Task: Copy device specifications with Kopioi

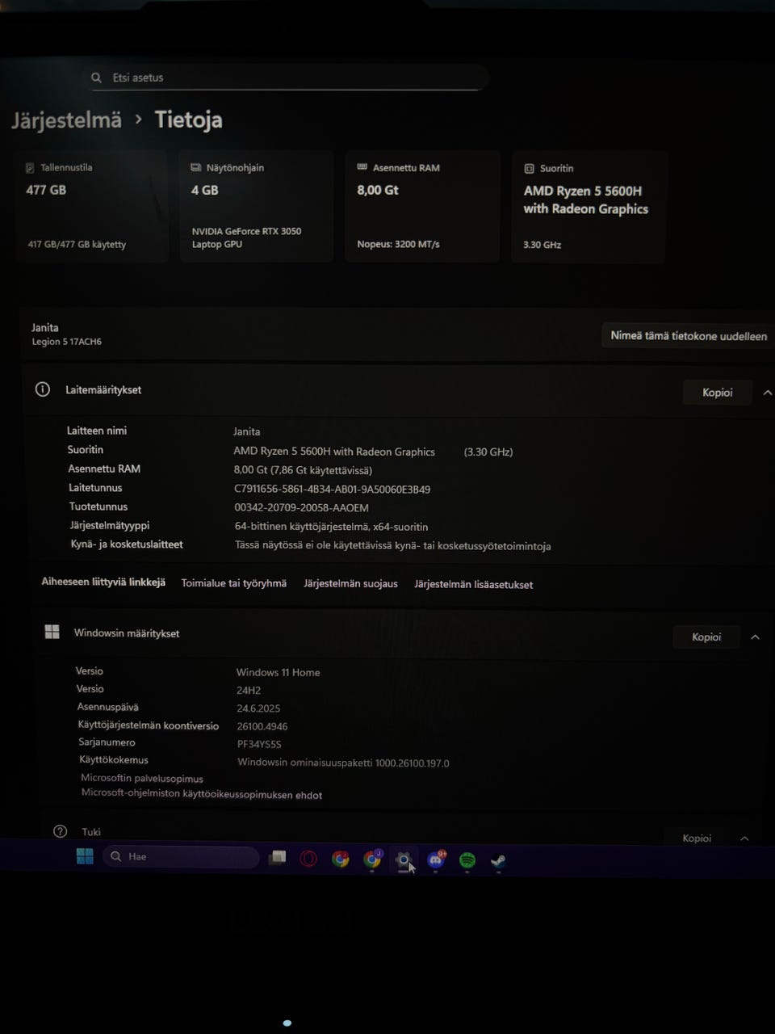Action: pos(718,393)
